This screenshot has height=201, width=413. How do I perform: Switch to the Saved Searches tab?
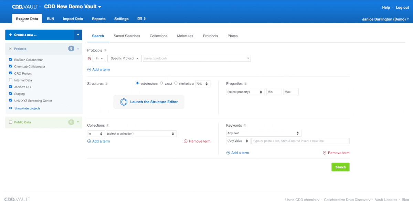click(126, 36)
